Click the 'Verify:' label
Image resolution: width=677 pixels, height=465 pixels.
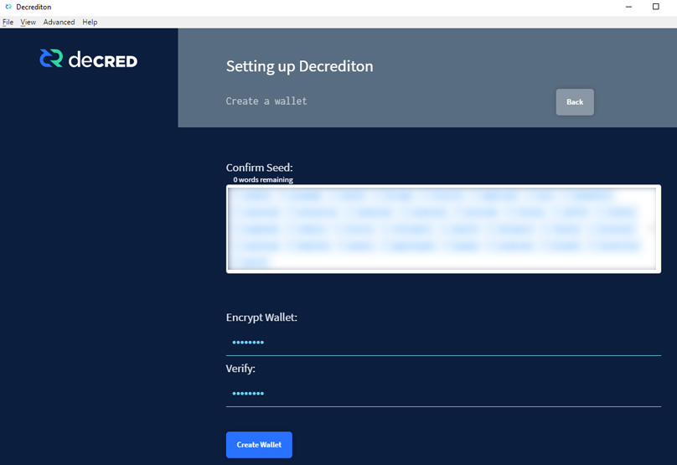[x=240, y=369]
